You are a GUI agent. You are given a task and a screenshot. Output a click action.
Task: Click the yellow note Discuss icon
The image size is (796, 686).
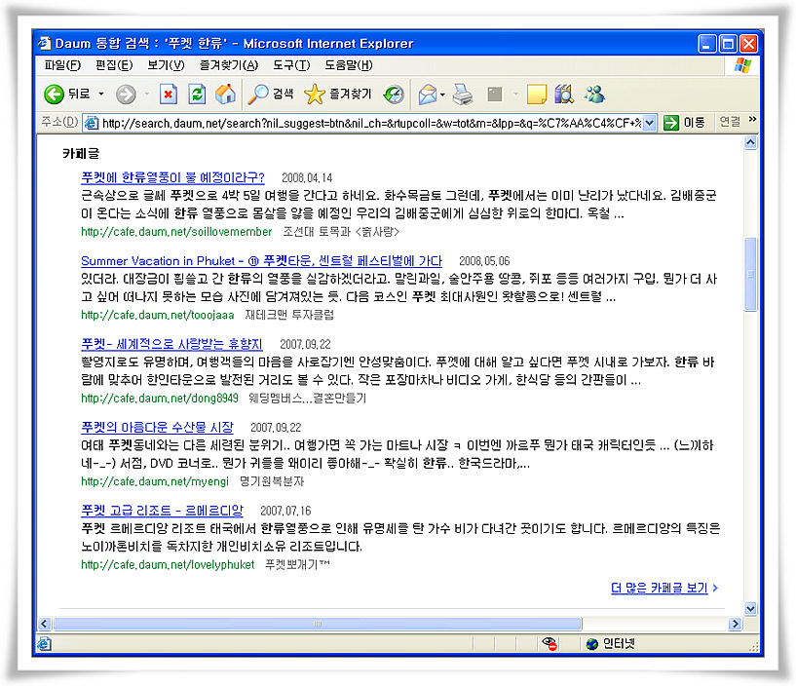(x=537, y=95)
